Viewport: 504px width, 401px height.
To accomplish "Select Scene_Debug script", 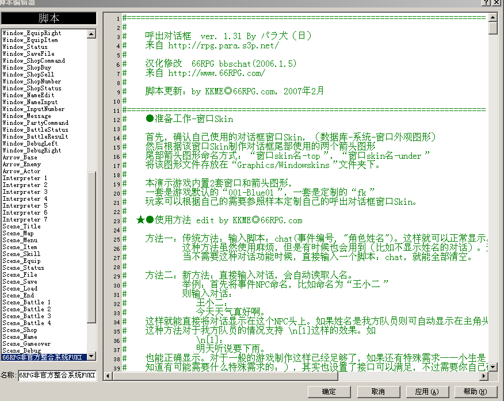I will [x=21, y=350].
